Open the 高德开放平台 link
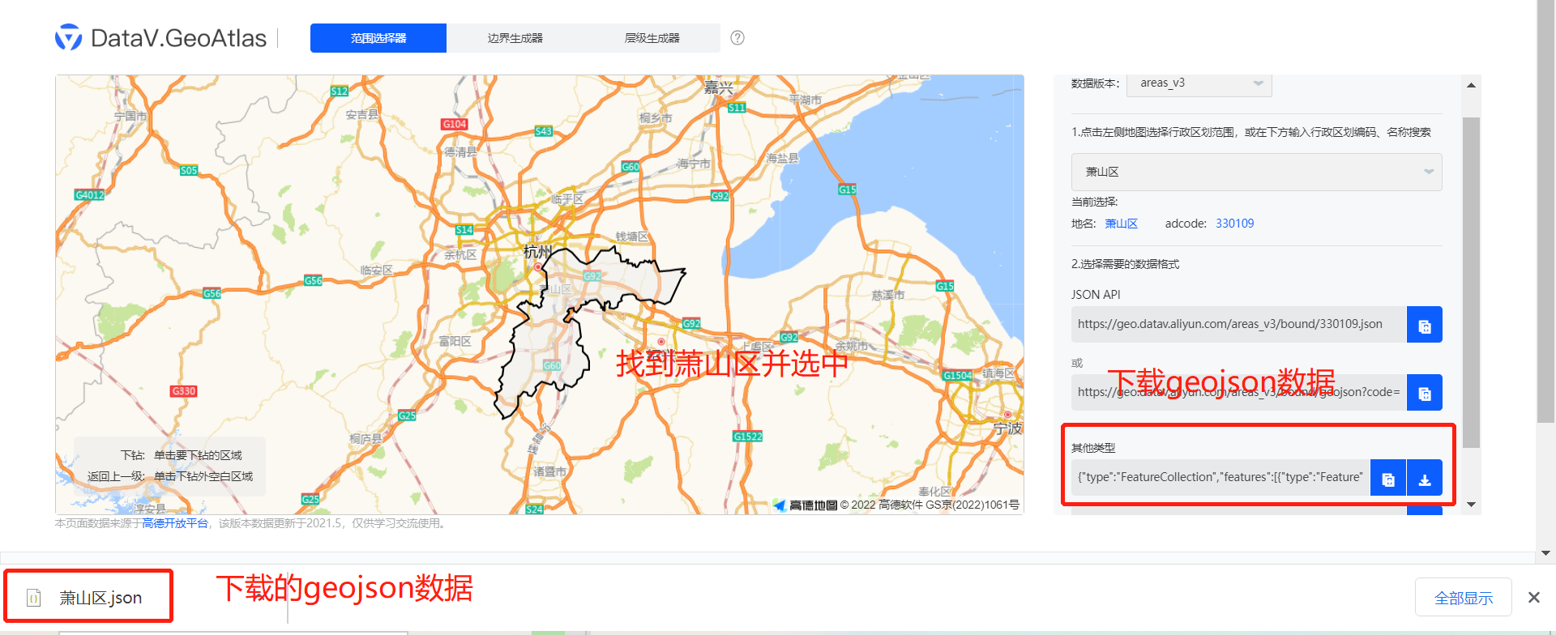 pos(175,523)
